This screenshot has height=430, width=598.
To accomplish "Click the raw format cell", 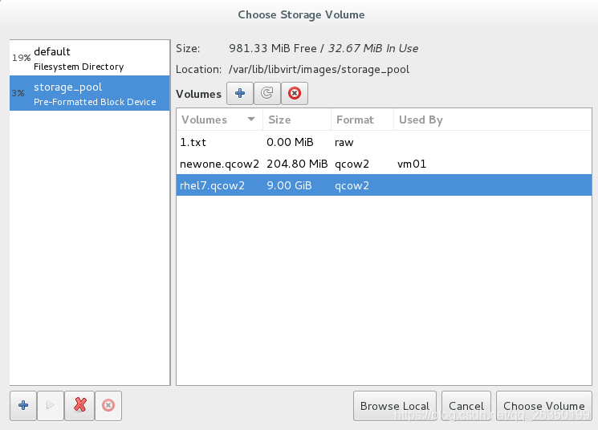I will 344,143.
